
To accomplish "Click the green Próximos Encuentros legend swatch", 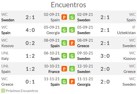I will [x=3, y=91].
